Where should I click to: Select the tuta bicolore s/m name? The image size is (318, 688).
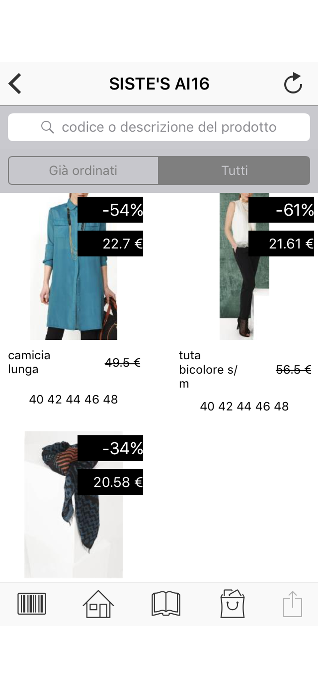coord(208,369)
